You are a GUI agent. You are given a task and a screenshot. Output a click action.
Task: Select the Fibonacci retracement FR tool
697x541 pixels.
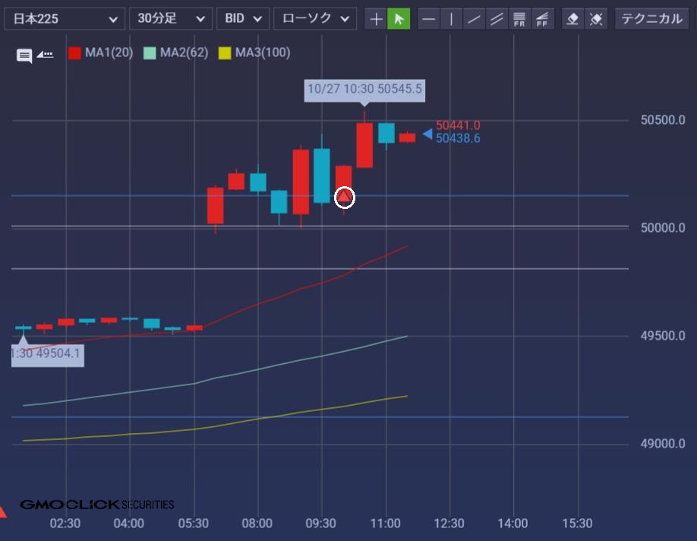[x=520, y=19]
